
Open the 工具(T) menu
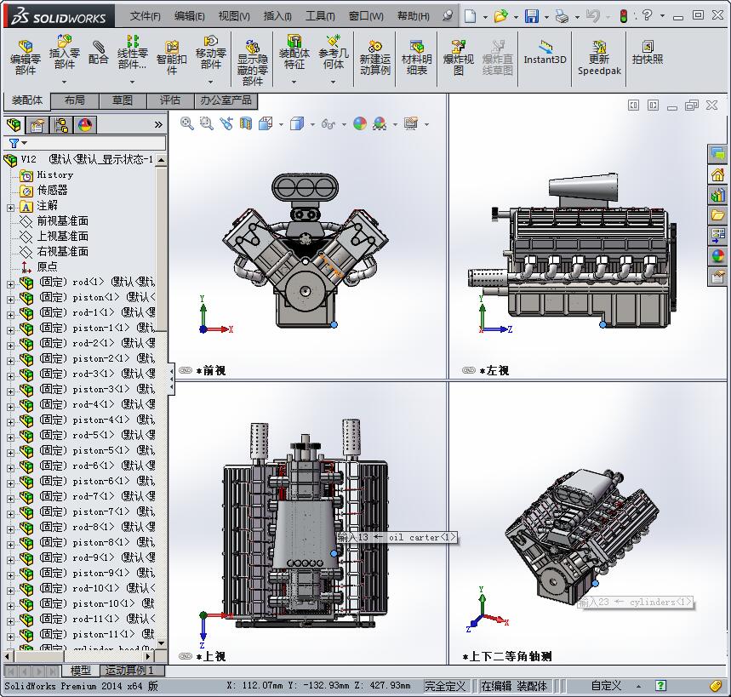click(319, 16)
